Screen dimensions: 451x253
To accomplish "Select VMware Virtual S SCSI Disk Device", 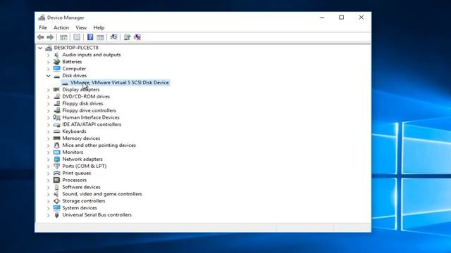I will coord(116,83).
